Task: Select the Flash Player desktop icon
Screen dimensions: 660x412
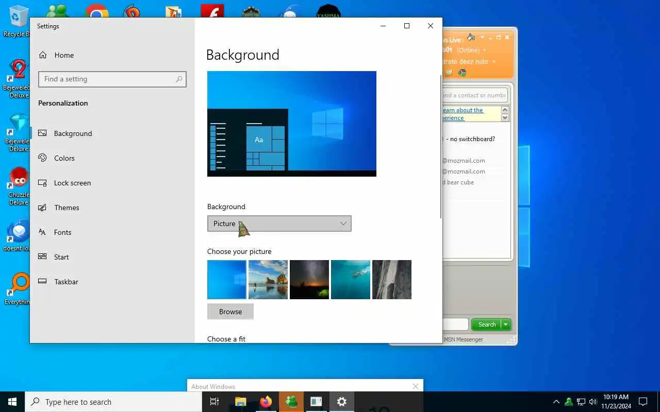Action: (212, 11)
